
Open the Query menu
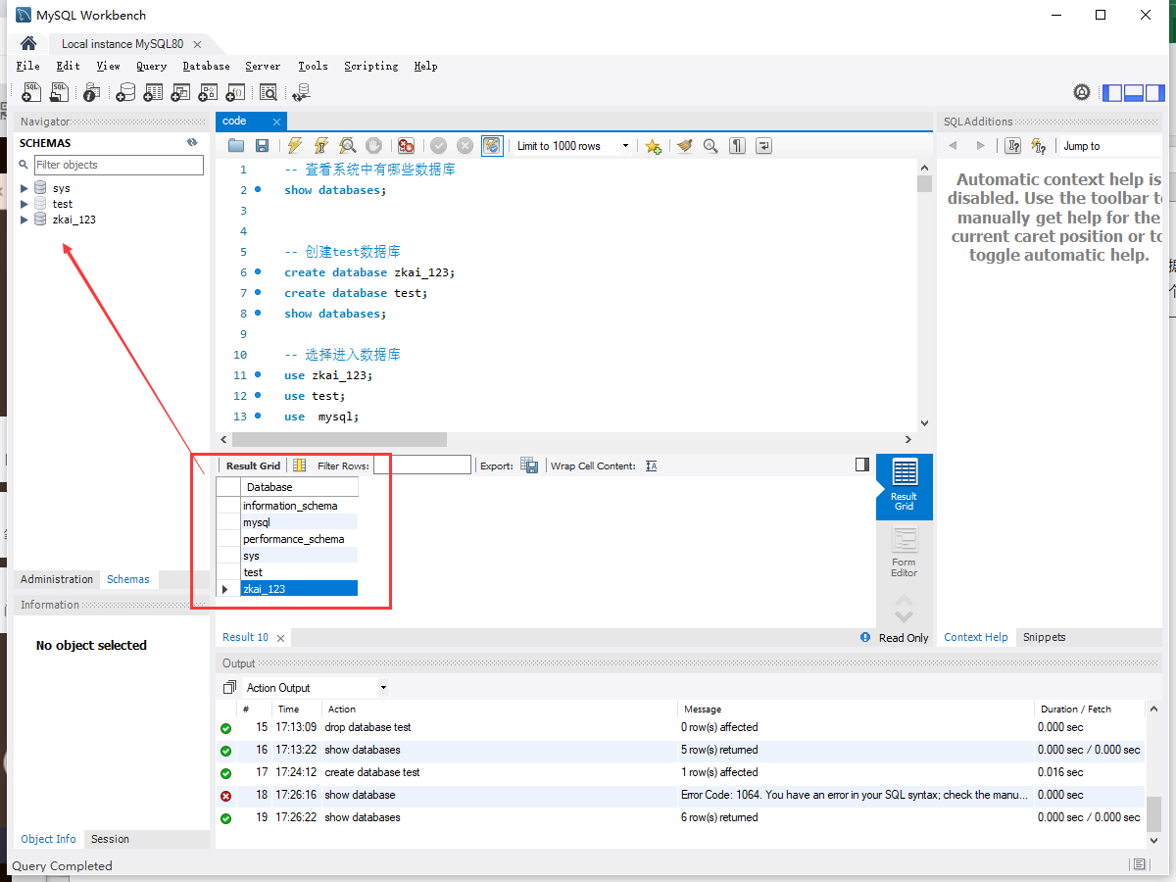(x=152, y=66)
